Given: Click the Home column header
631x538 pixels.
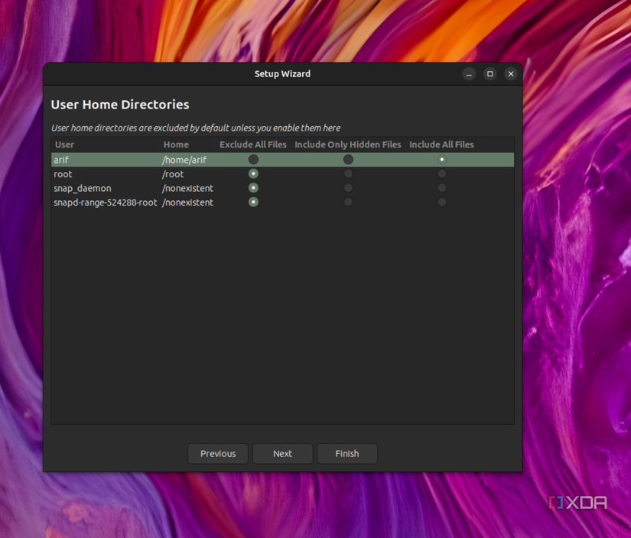Looking at the screenshot, I should pos(176,144).
